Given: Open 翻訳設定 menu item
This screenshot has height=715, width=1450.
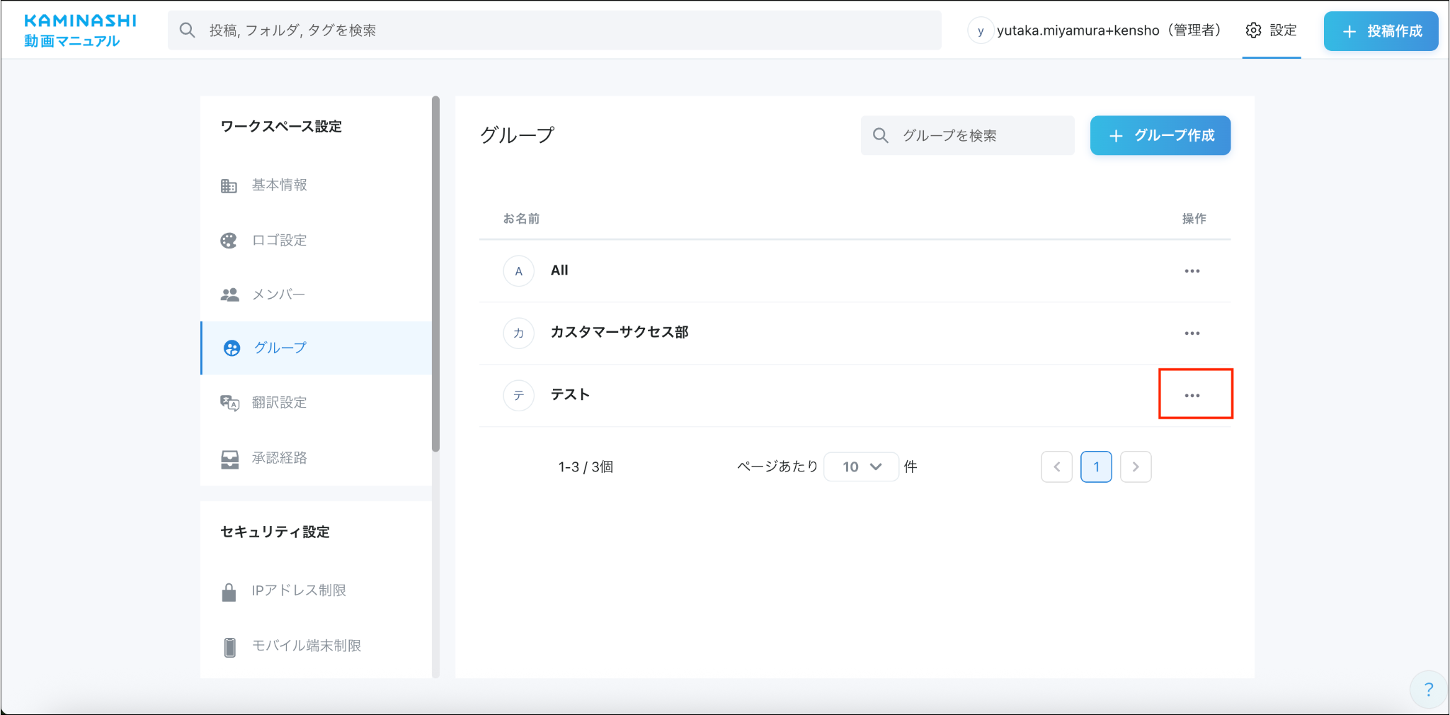Looking at the screenshot, I should point(316,403).
